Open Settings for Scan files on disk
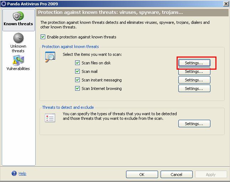 (x=194, y=63)
